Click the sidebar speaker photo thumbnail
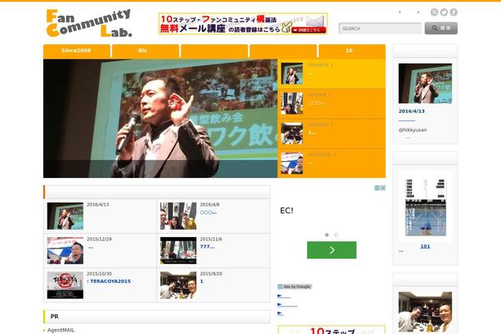 click(425, 83)
